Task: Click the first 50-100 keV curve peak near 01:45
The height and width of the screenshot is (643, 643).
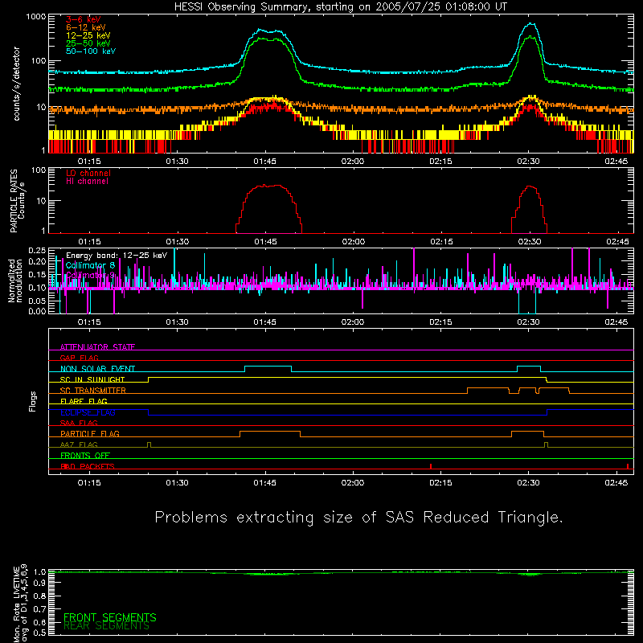Action: coord(259,30)
